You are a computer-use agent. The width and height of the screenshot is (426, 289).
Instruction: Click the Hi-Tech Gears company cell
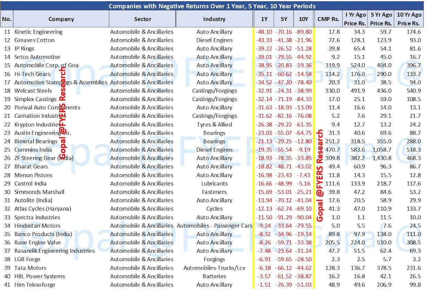pyautogui.click(x=32, y=74)
